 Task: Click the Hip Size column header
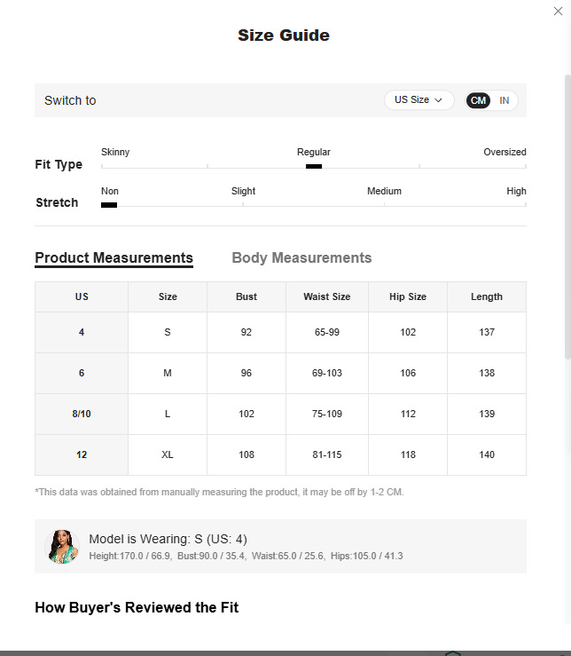tap(408, 296)
